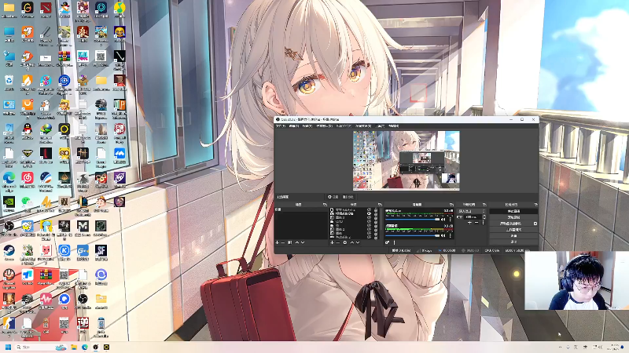Open the Windows Start menu

pyautogui.click(x=8, y=347)
